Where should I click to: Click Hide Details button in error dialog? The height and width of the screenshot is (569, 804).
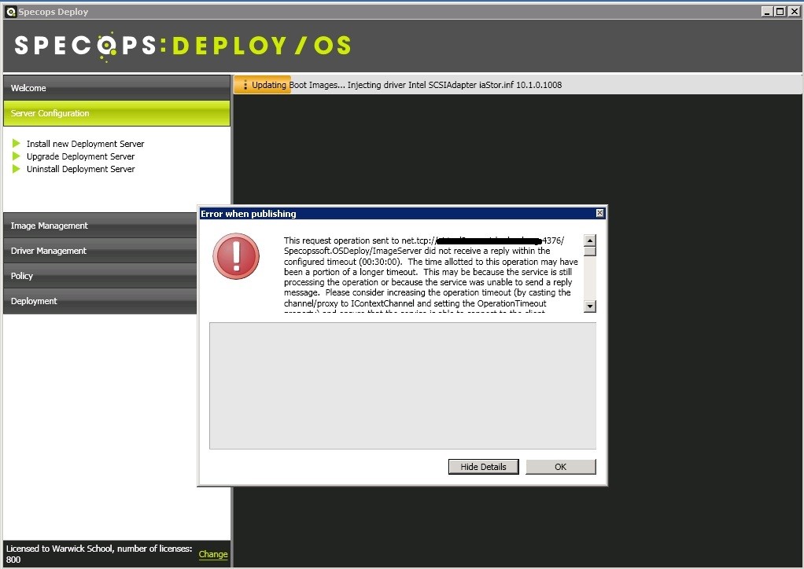coord(484,467)
